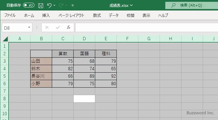Screen dimensions: 218x120
Task: Click 山田's 国語 score 68
Action: [x=84, y=61]
